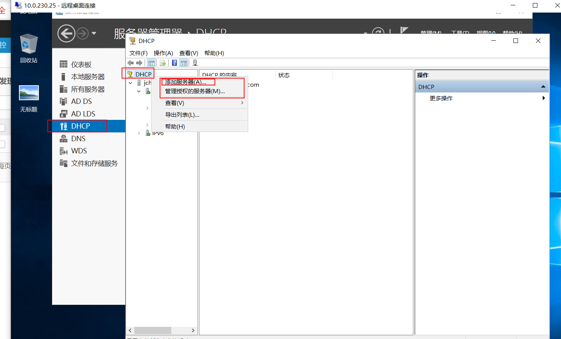Open 仪表板 in Server Manager sidebar

89,64
